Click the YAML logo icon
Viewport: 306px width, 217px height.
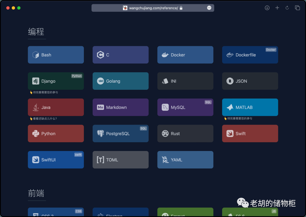[x=165, y=159]
